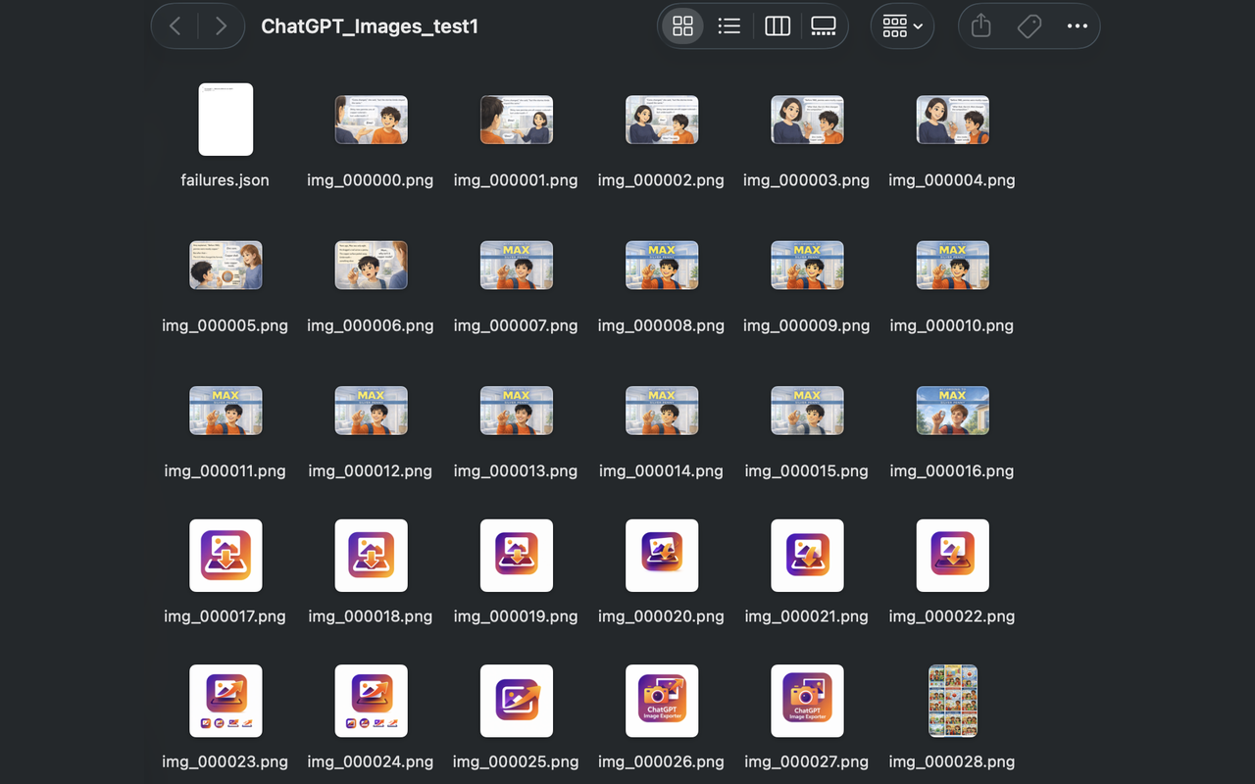Select app icon image img_000019.png
Image resolution: width=1255 pixels, height=784 pixels.
tap(517, 556)
